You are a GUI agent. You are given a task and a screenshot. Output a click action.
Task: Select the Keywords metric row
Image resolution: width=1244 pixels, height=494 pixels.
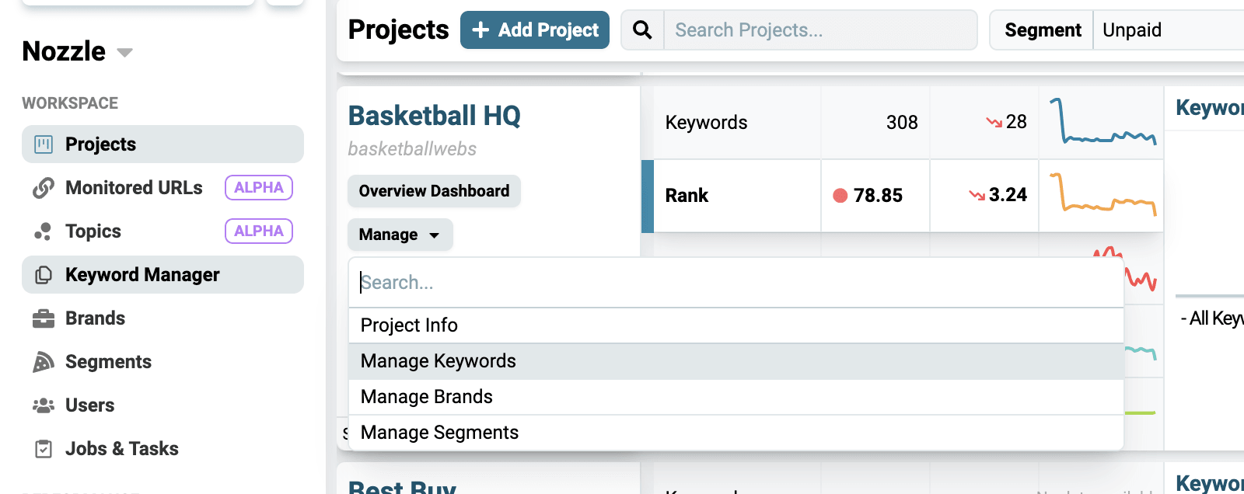pos(902,122)
